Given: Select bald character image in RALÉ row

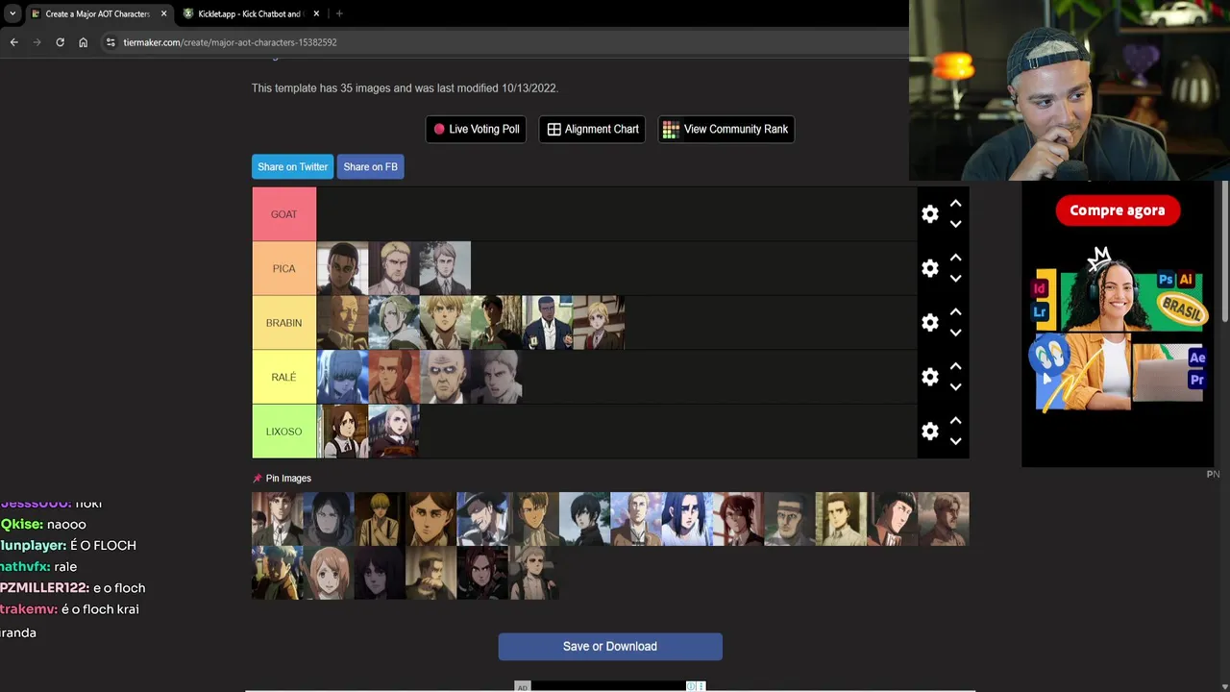Looking at the screenshot, I should (x=445, y=377).
